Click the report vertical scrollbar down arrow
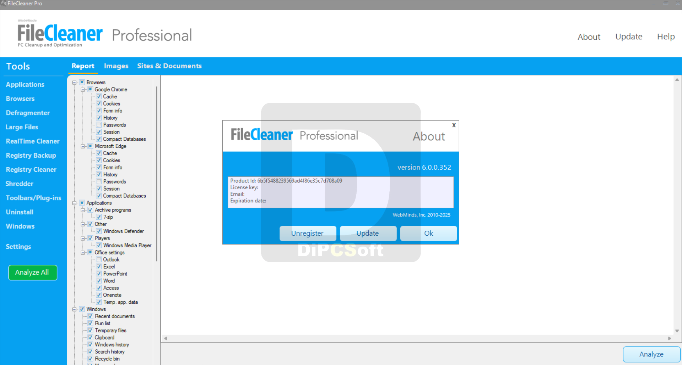The height and width of the screenshot is (365, 682). (x=677, y=331)
